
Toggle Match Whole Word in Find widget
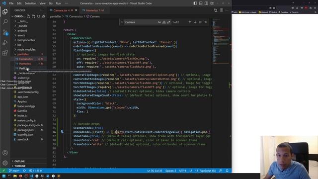tap(164, 22)
